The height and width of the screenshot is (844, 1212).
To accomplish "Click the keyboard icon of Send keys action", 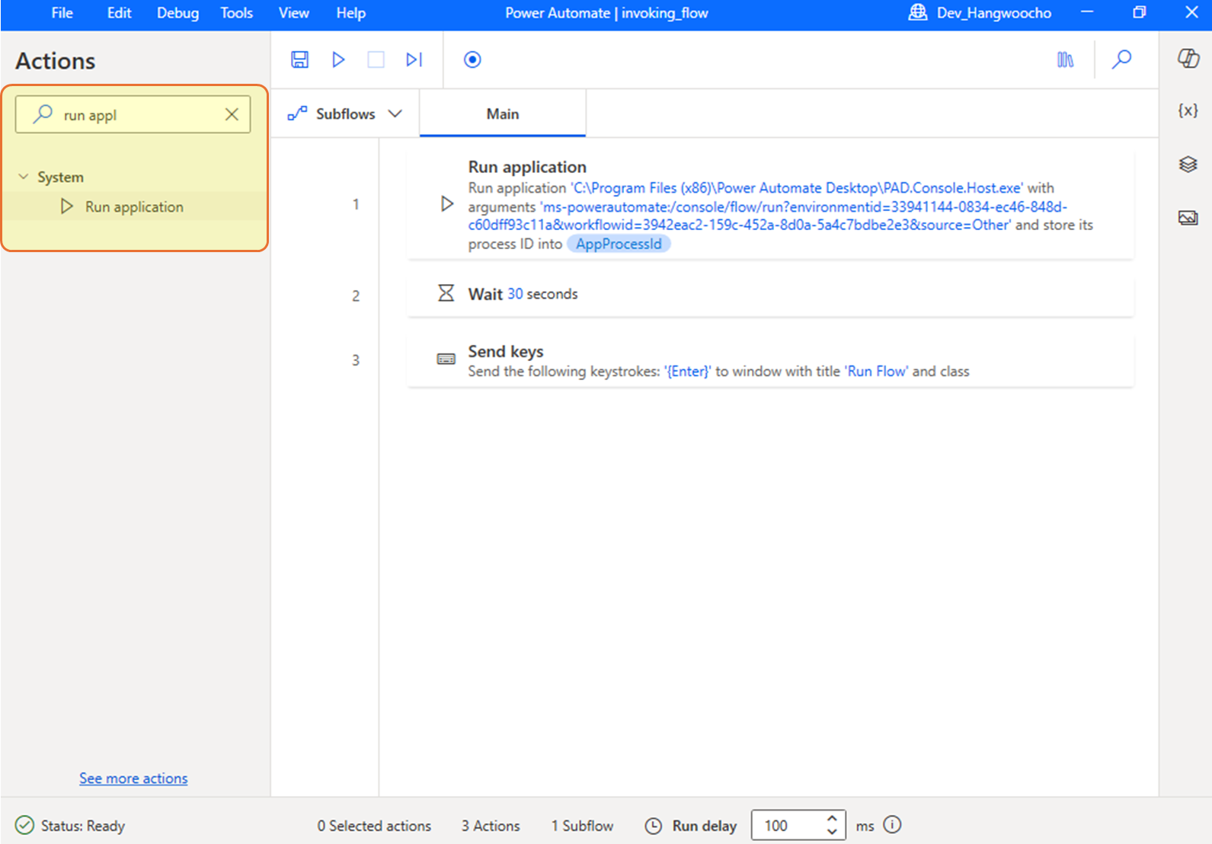I will pos(446,359).
